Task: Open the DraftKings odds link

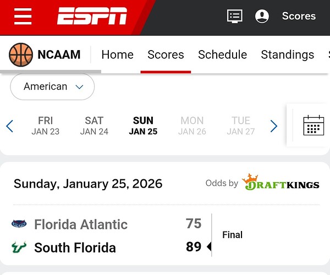Action: pyautogui.click(x=281, y=183)
